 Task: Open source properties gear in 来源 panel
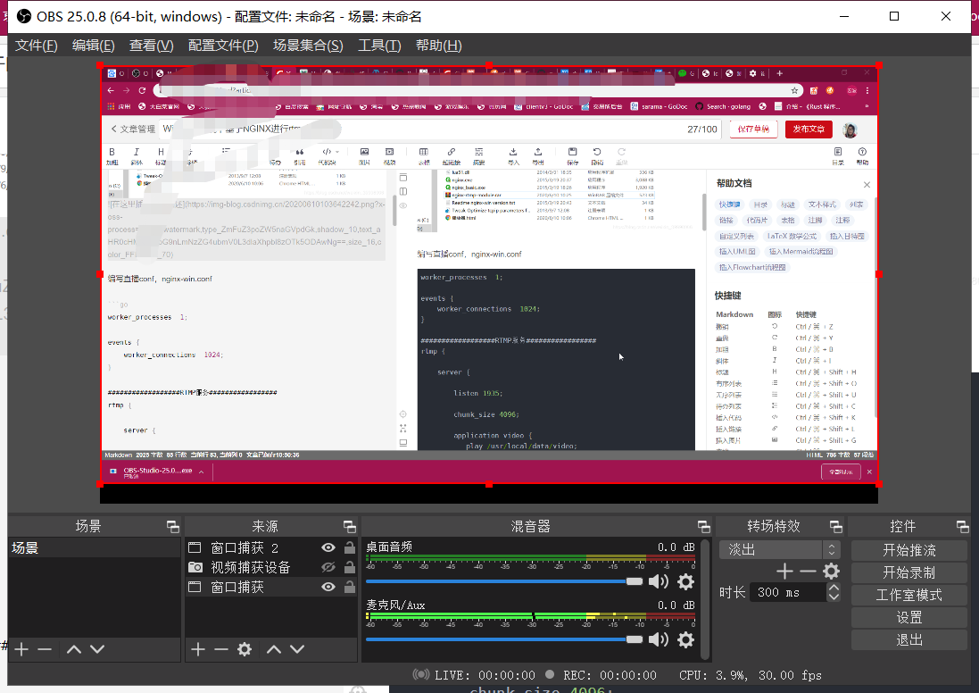point(245,649)
